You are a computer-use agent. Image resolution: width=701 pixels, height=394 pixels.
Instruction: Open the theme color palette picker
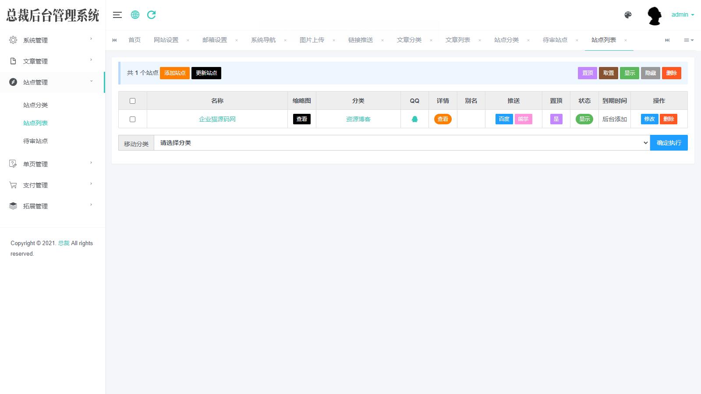tap(628, 14)
